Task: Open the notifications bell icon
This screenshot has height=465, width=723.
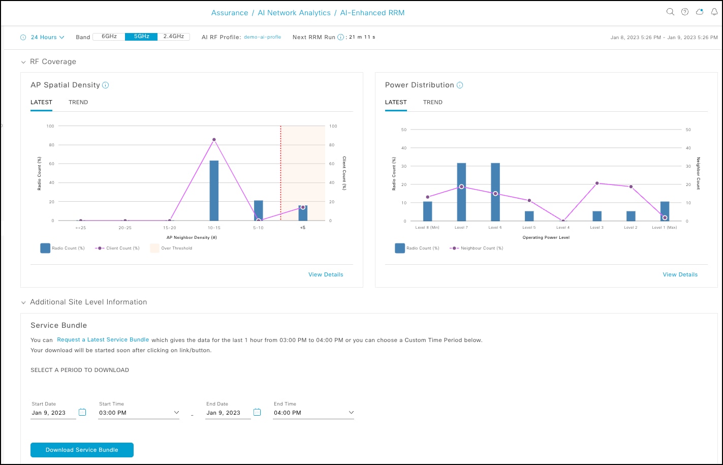Action: click(x=714, y=12)
